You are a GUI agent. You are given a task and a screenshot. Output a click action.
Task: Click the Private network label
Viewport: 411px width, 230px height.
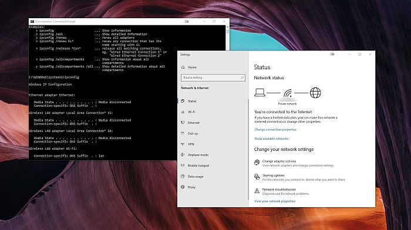coord(288,104)
